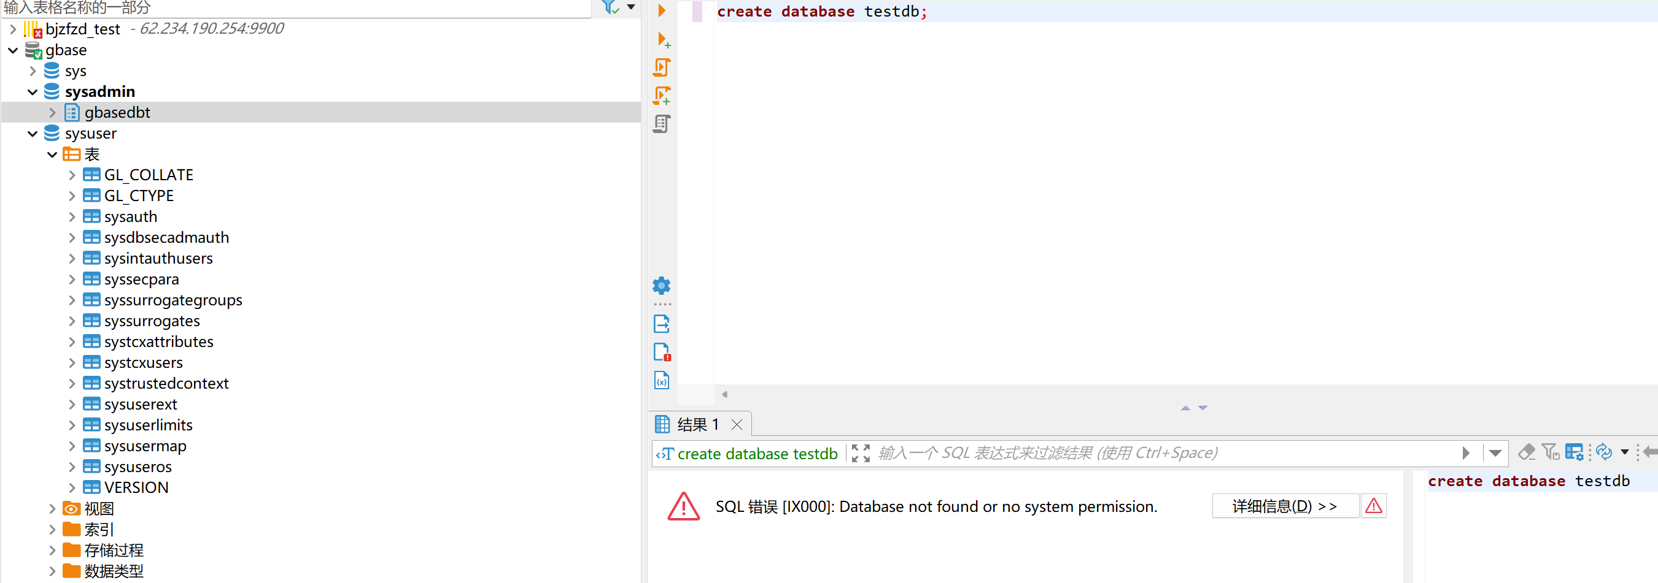The width and height of the screenshot is (1658, 583).
Task: Select the sysuseros table
Action: [x=138, y=467]
